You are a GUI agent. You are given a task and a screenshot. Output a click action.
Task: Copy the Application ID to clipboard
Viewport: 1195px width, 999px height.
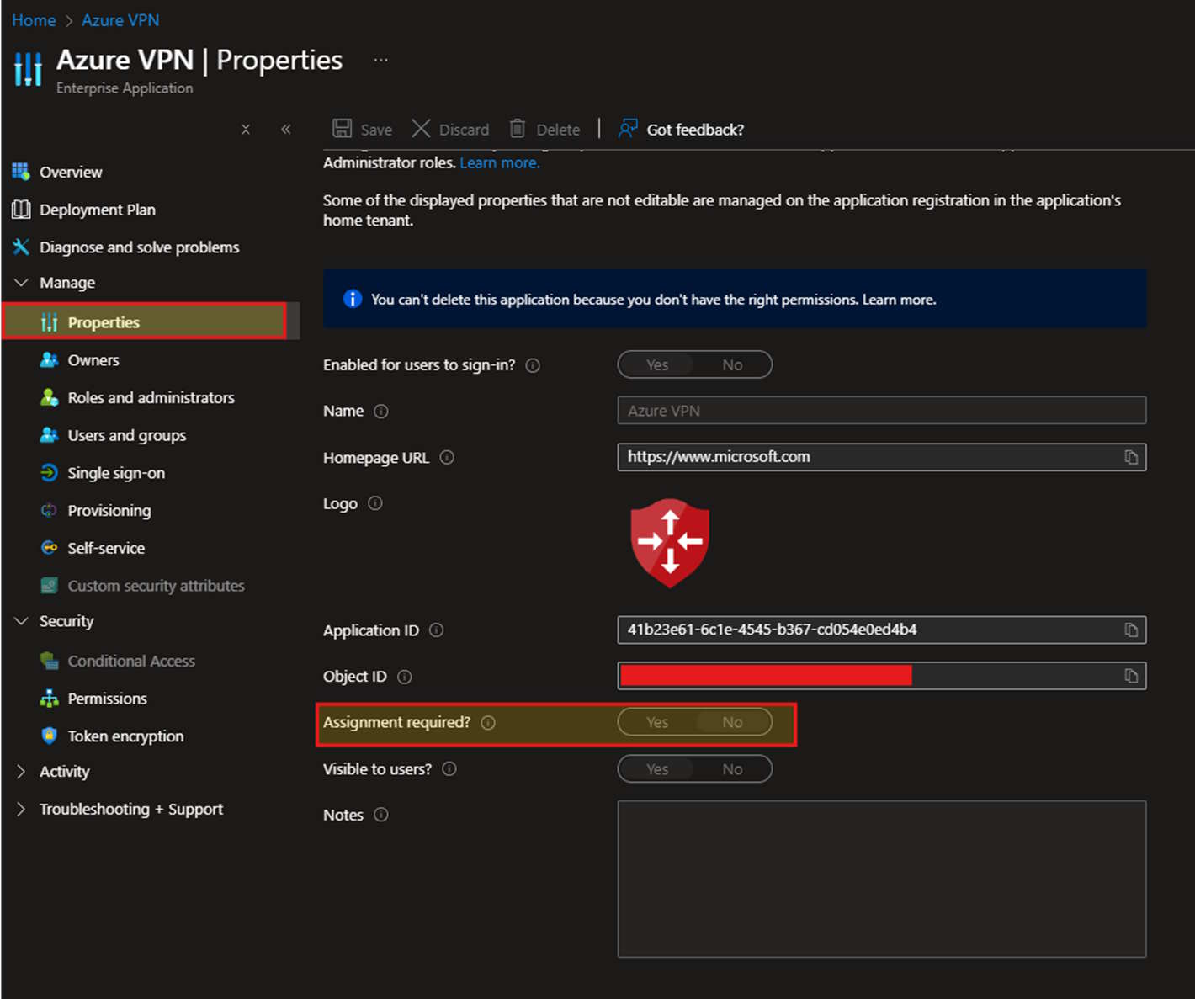point(1131,630)
